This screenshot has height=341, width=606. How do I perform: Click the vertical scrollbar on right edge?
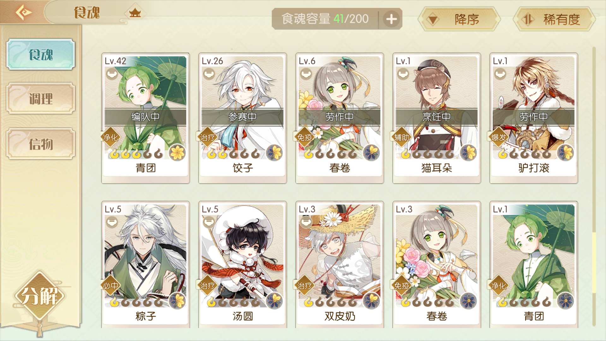click(594, 186)
